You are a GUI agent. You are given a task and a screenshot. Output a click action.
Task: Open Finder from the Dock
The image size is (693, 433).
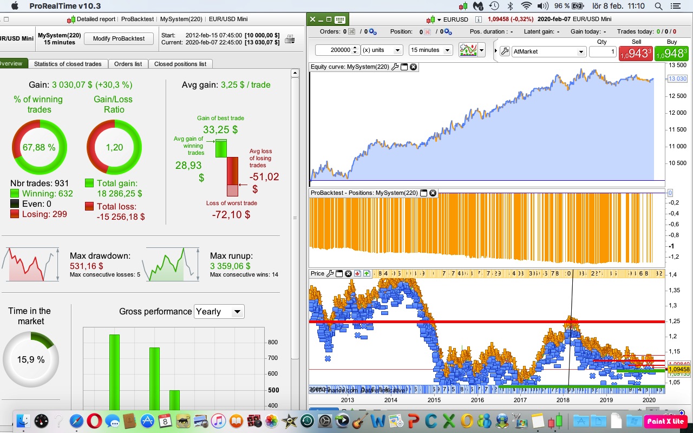coord(24,421)
